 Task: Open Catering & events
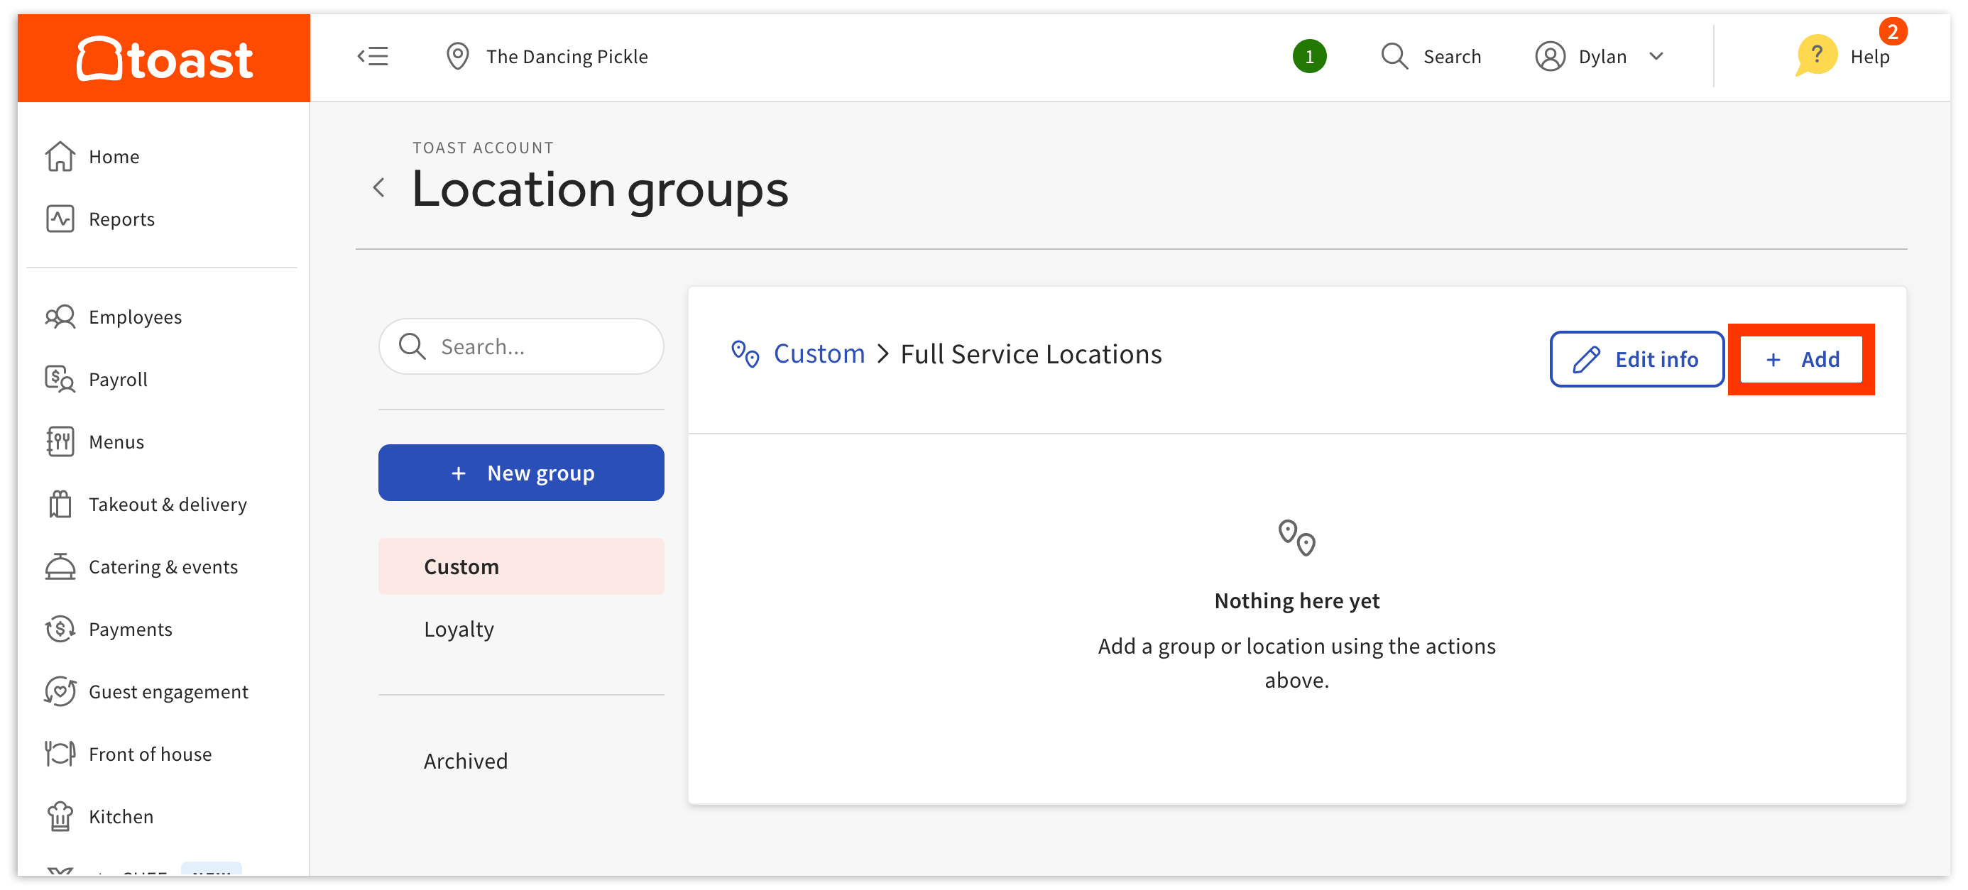click(163, 566)
